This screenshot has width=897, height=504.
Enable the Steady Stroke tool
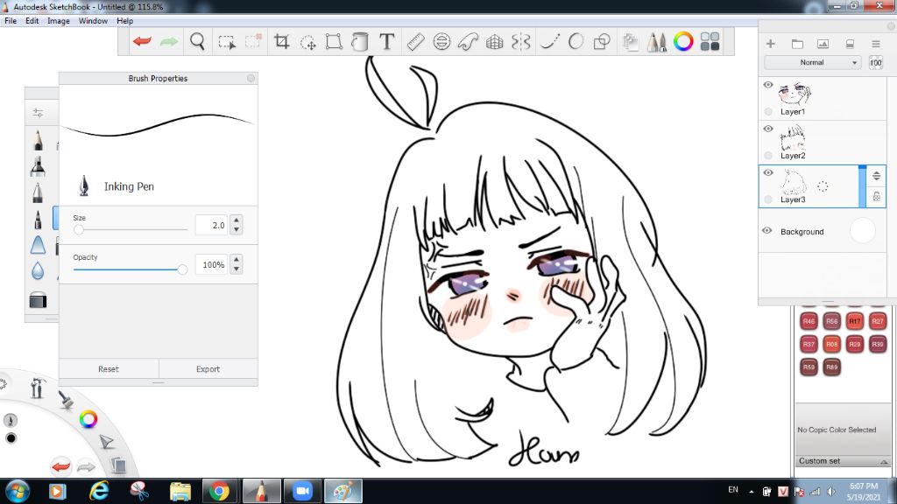tap(549, 41)
